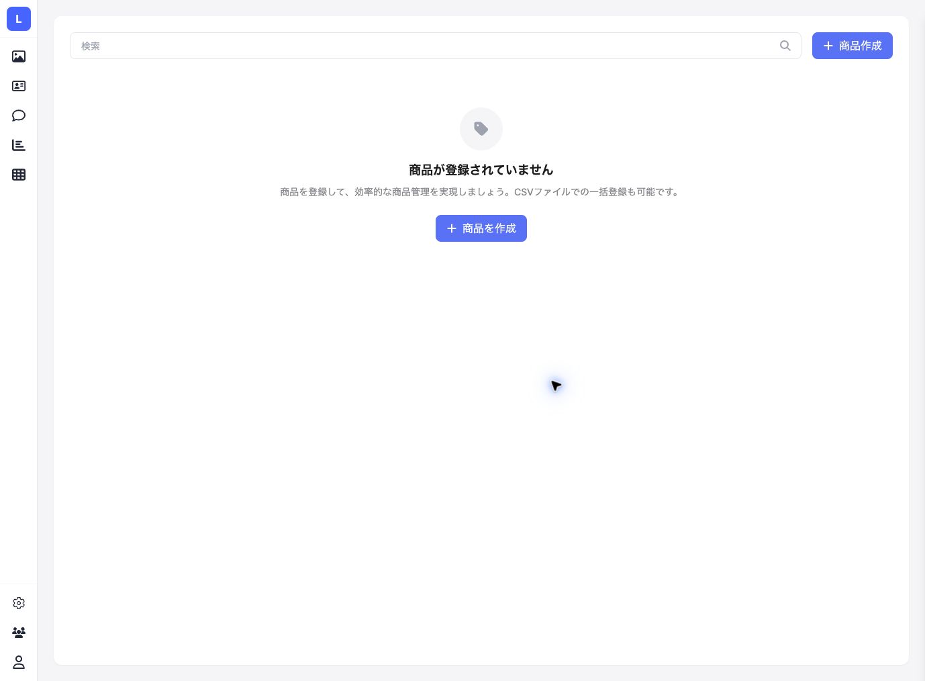925x681 pixels.
Task: Open the user profile icon
Action: (x=19, y=662)
